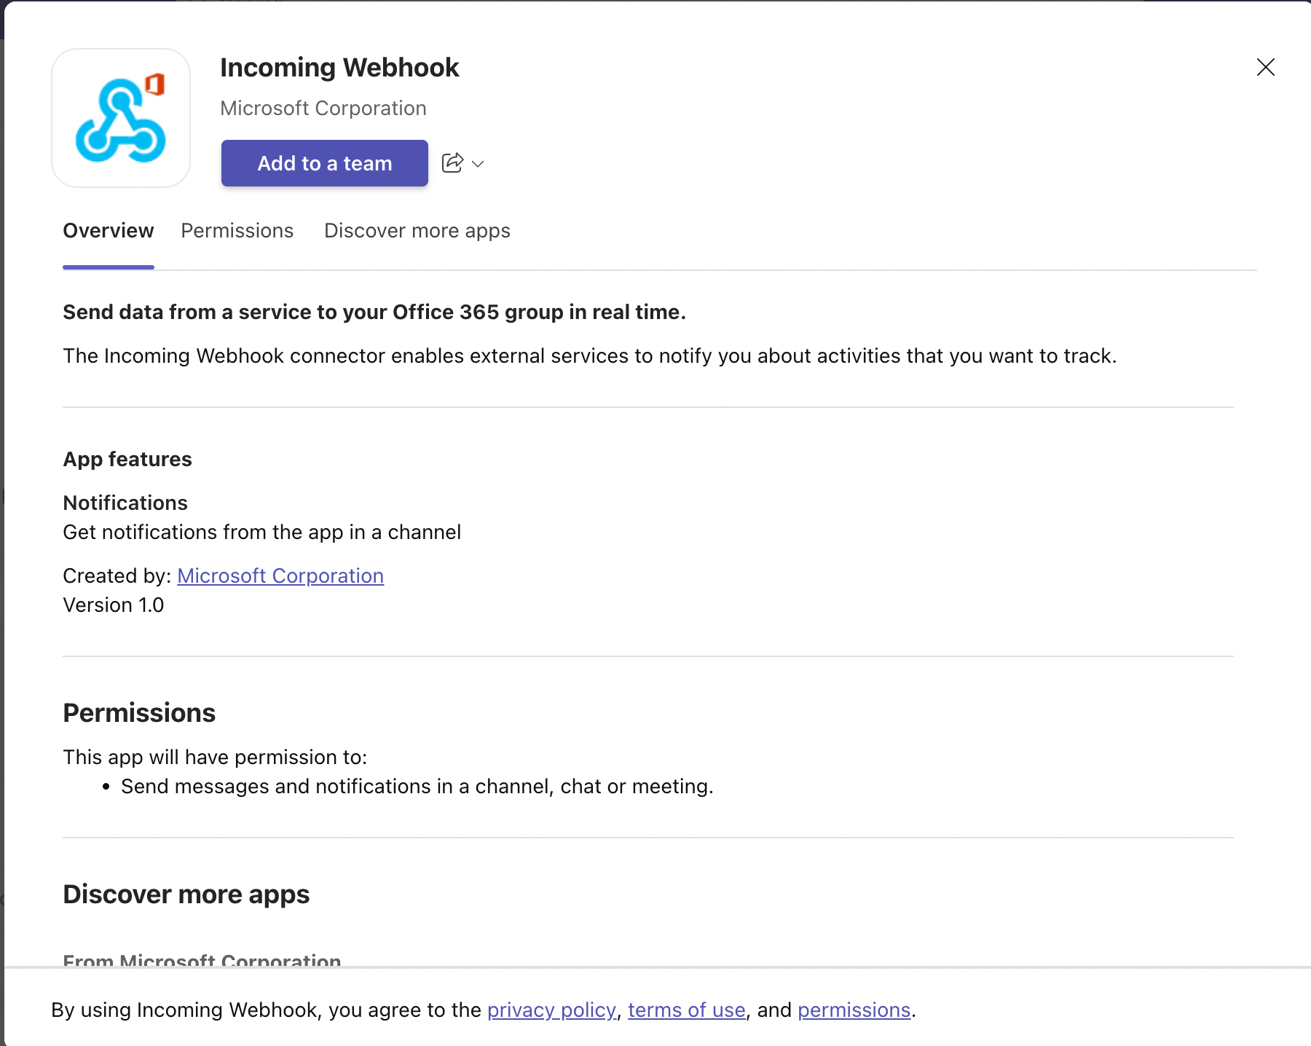This screenshot has width=1311, height=1046.
Task: Click the Incoming Webhook title
Action: coord(339,68)
